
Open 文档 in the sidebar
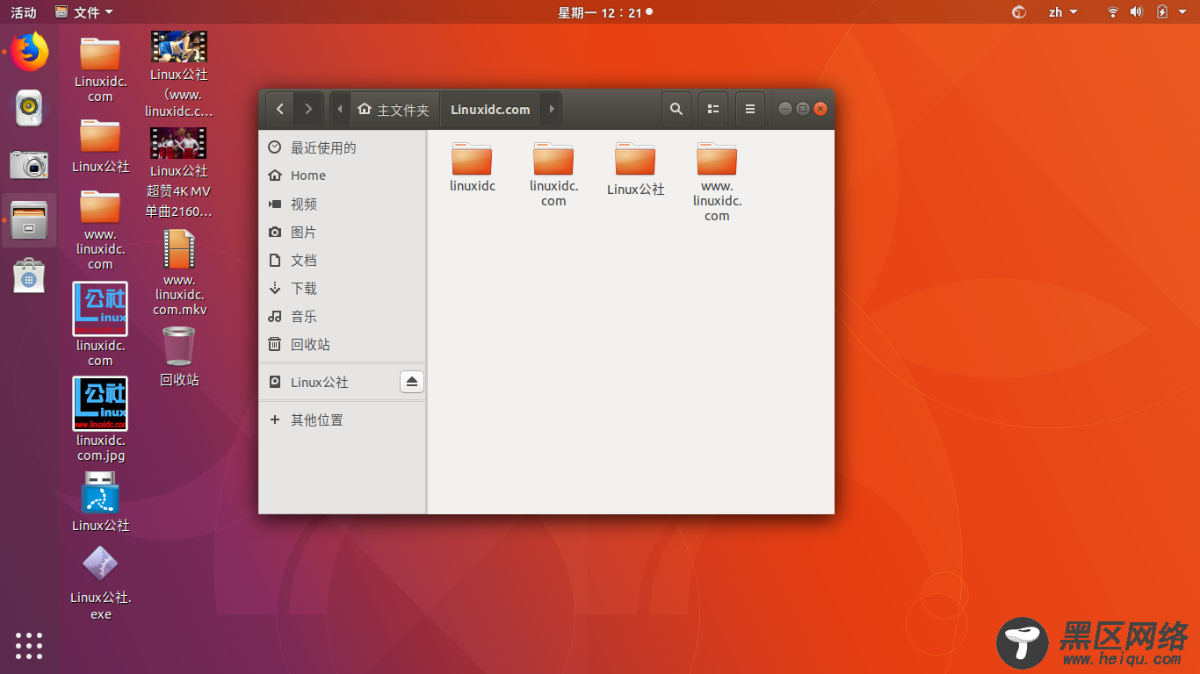pyautogui.click(x=343, y=260)
